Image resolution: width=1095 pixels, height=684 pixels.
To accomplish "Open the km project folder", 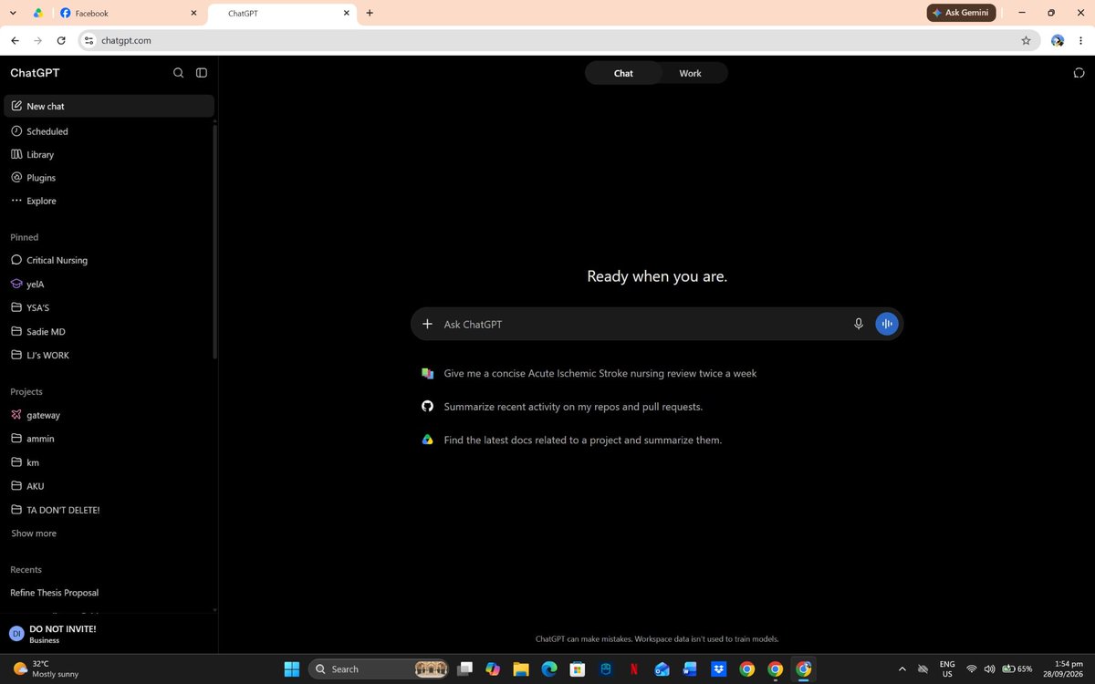I will [109, 462].
